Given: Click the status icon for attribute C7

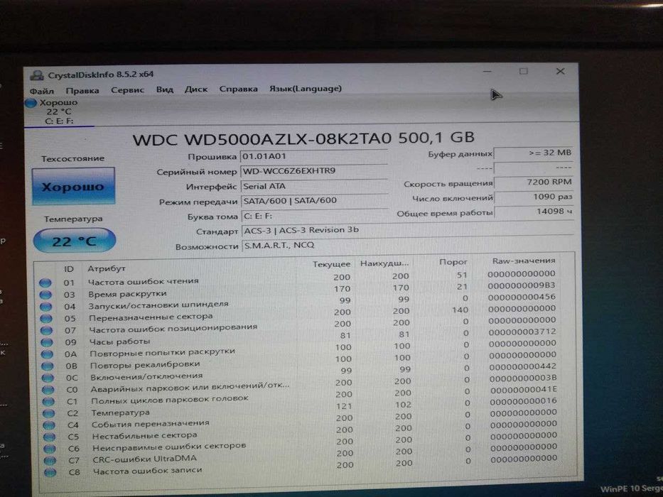Looking at the screenshot, I should coord(50,461).
